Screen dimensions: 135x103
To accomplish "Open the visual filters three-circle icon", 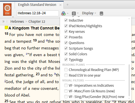I will coord(63,13).
